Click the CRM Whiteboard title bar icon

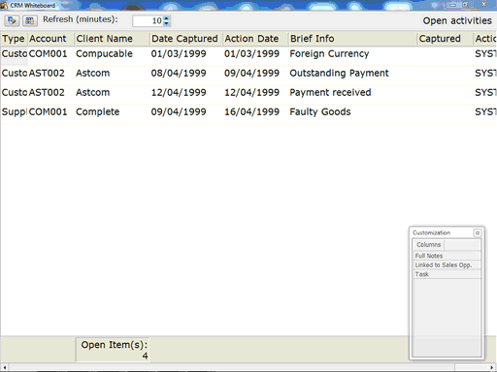[x=4, y=5]
